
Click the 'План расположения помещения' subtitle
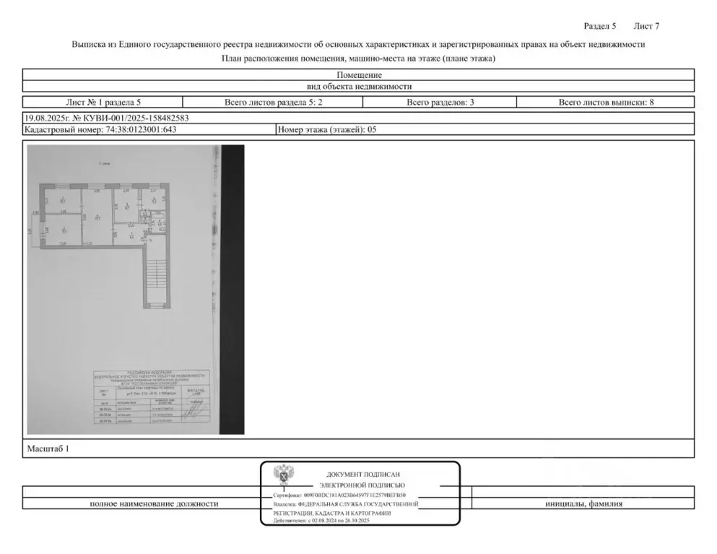pyautogui.click(x=358, y=59)
